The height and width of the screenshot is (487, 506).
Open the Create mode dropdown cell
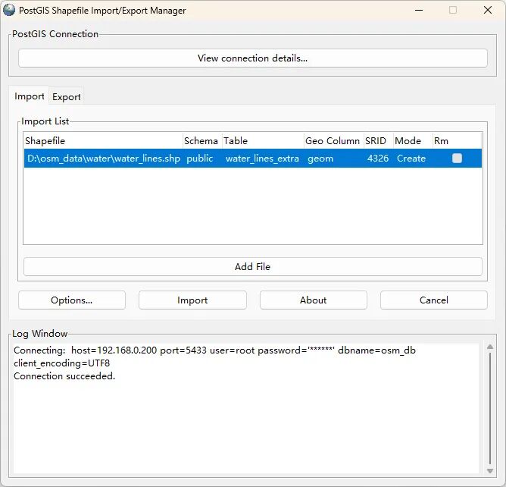[413, 159]
